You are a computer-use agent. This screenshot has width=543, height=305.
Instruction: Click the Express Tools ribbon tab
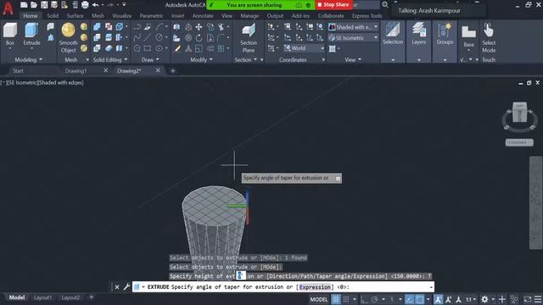click(367, 16)
